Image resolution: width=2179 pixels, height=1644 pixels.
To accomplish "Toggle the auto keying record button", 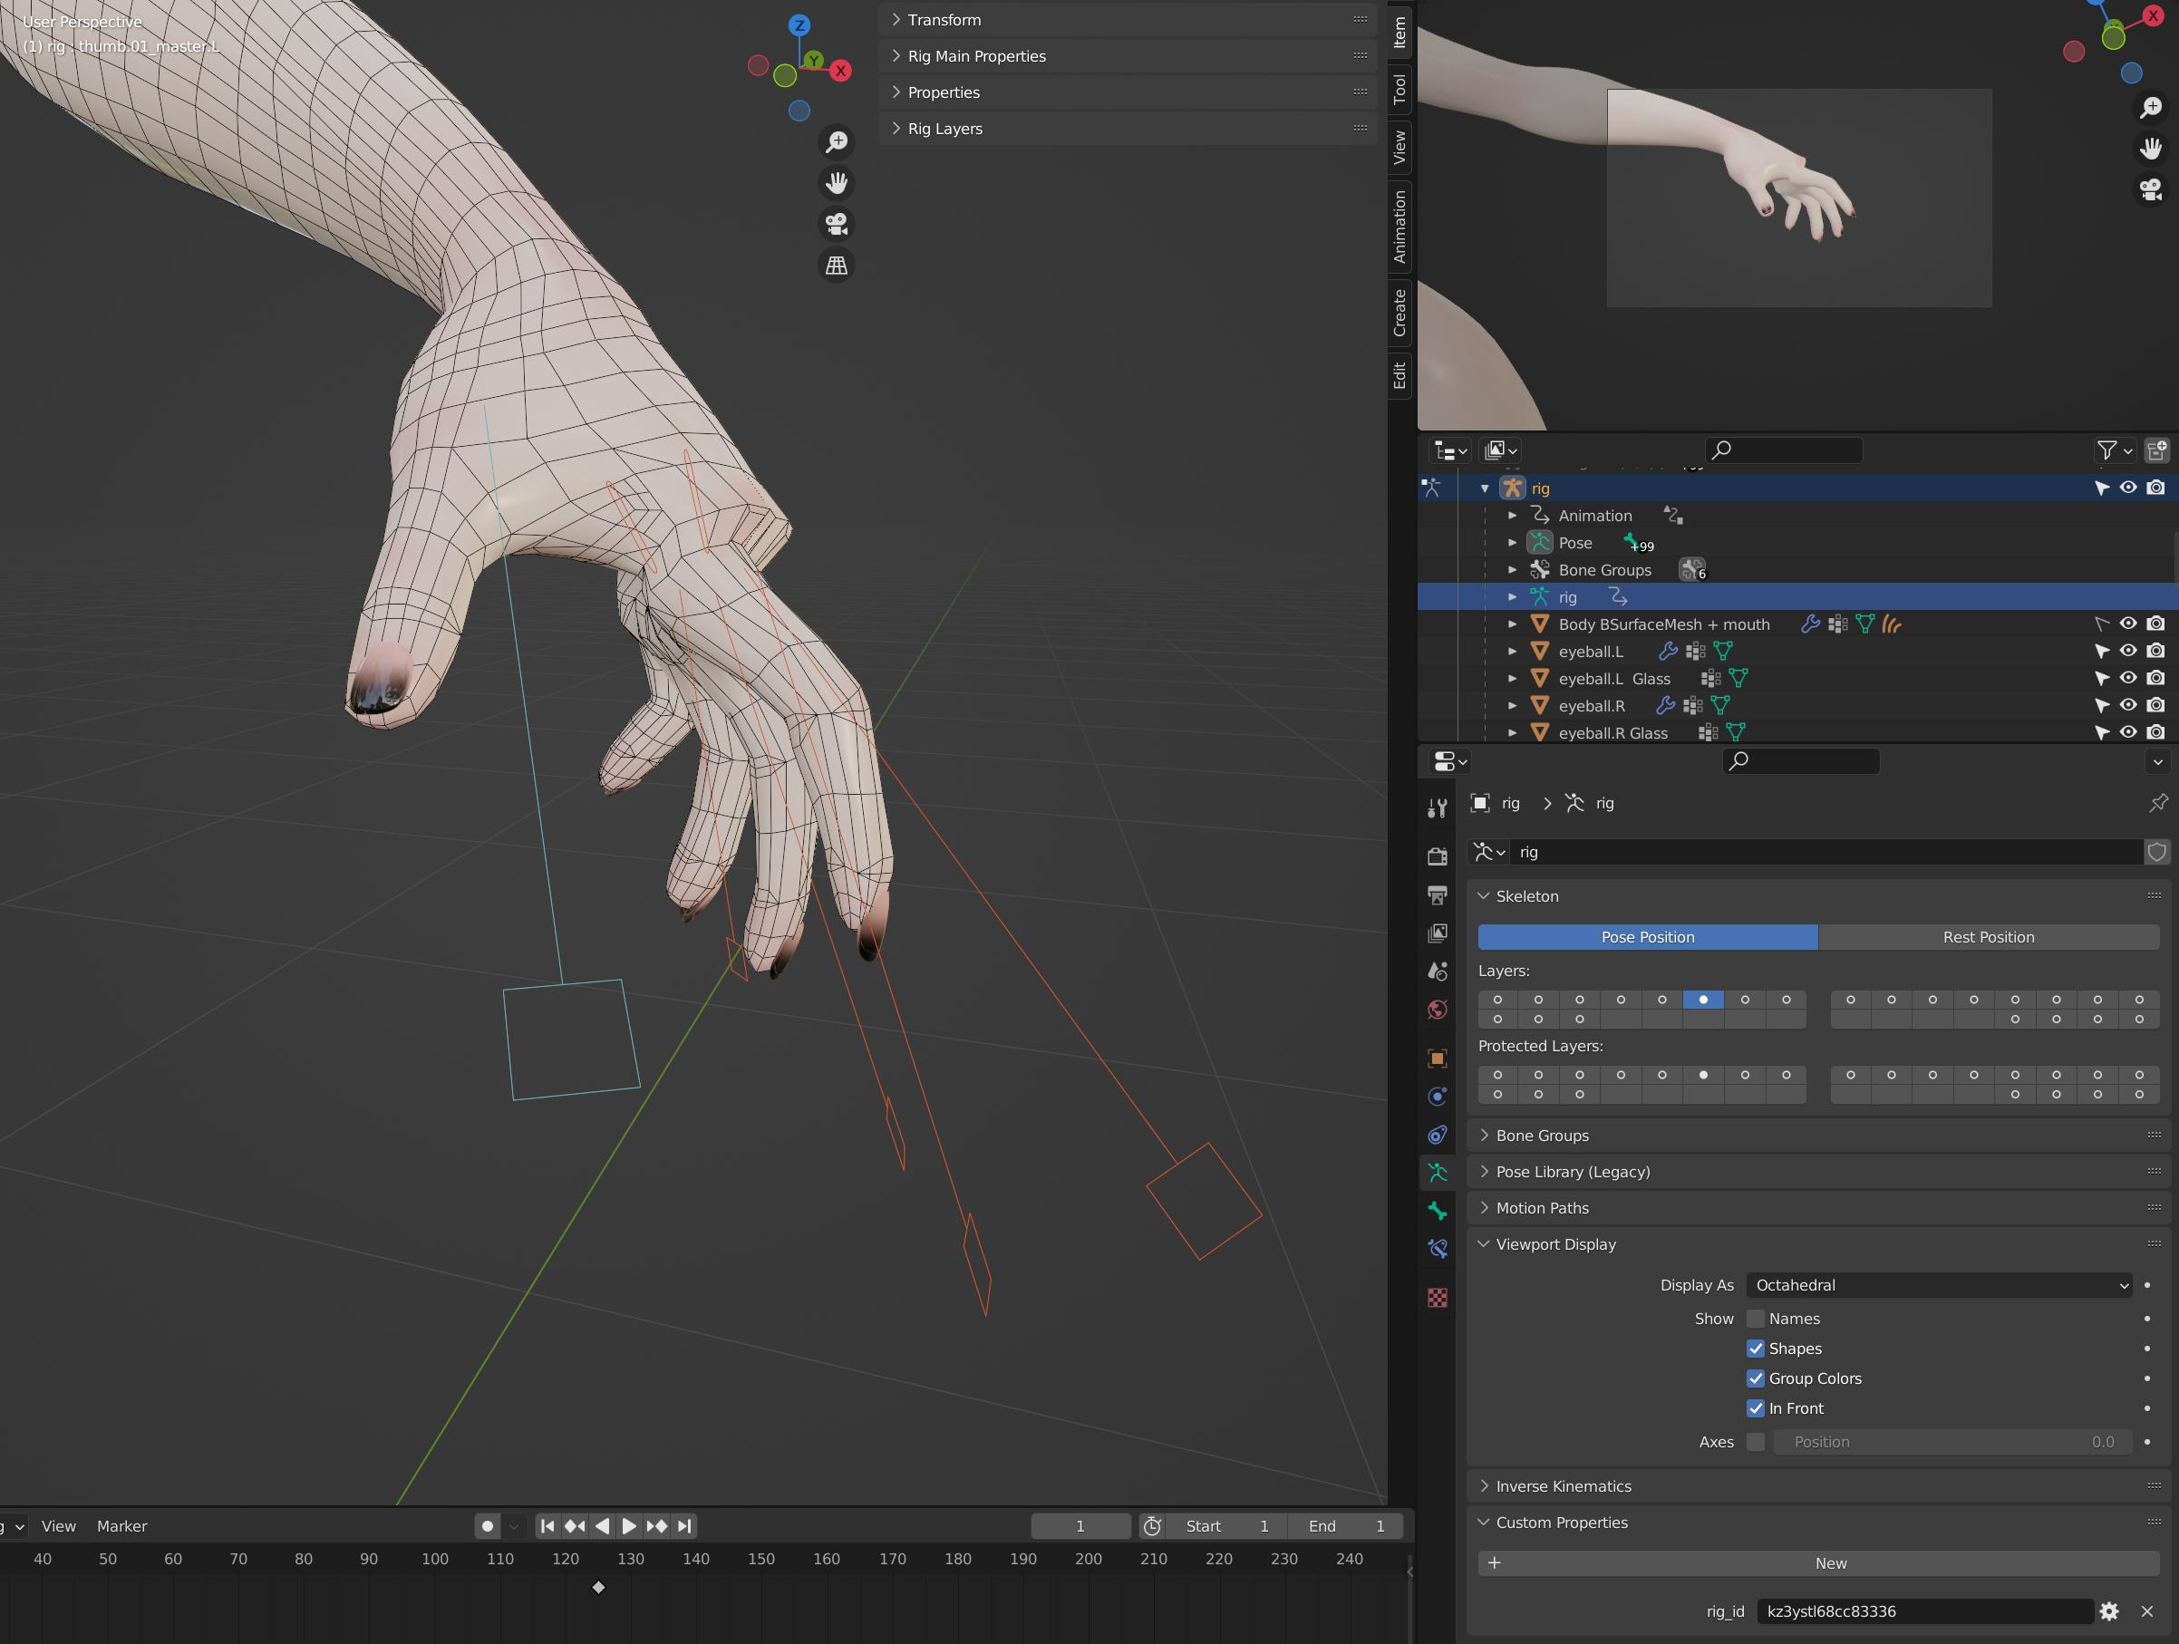I will (487, 1526).
